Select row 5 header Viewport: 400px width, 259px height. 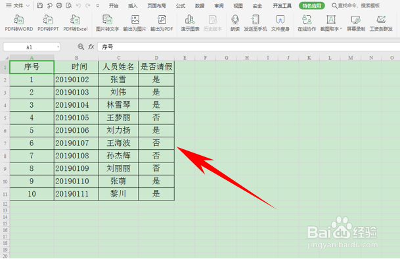(x=5, y=118)
